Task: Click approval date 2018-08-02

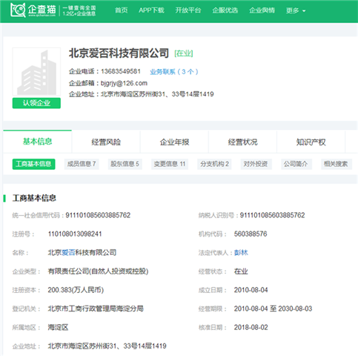Action: tap(251, 328)
